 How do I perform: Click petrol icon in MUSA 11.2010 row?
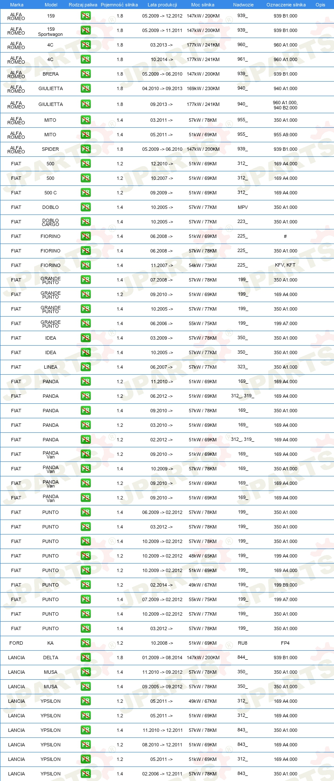pyautogui.click(x=85, y=672)
